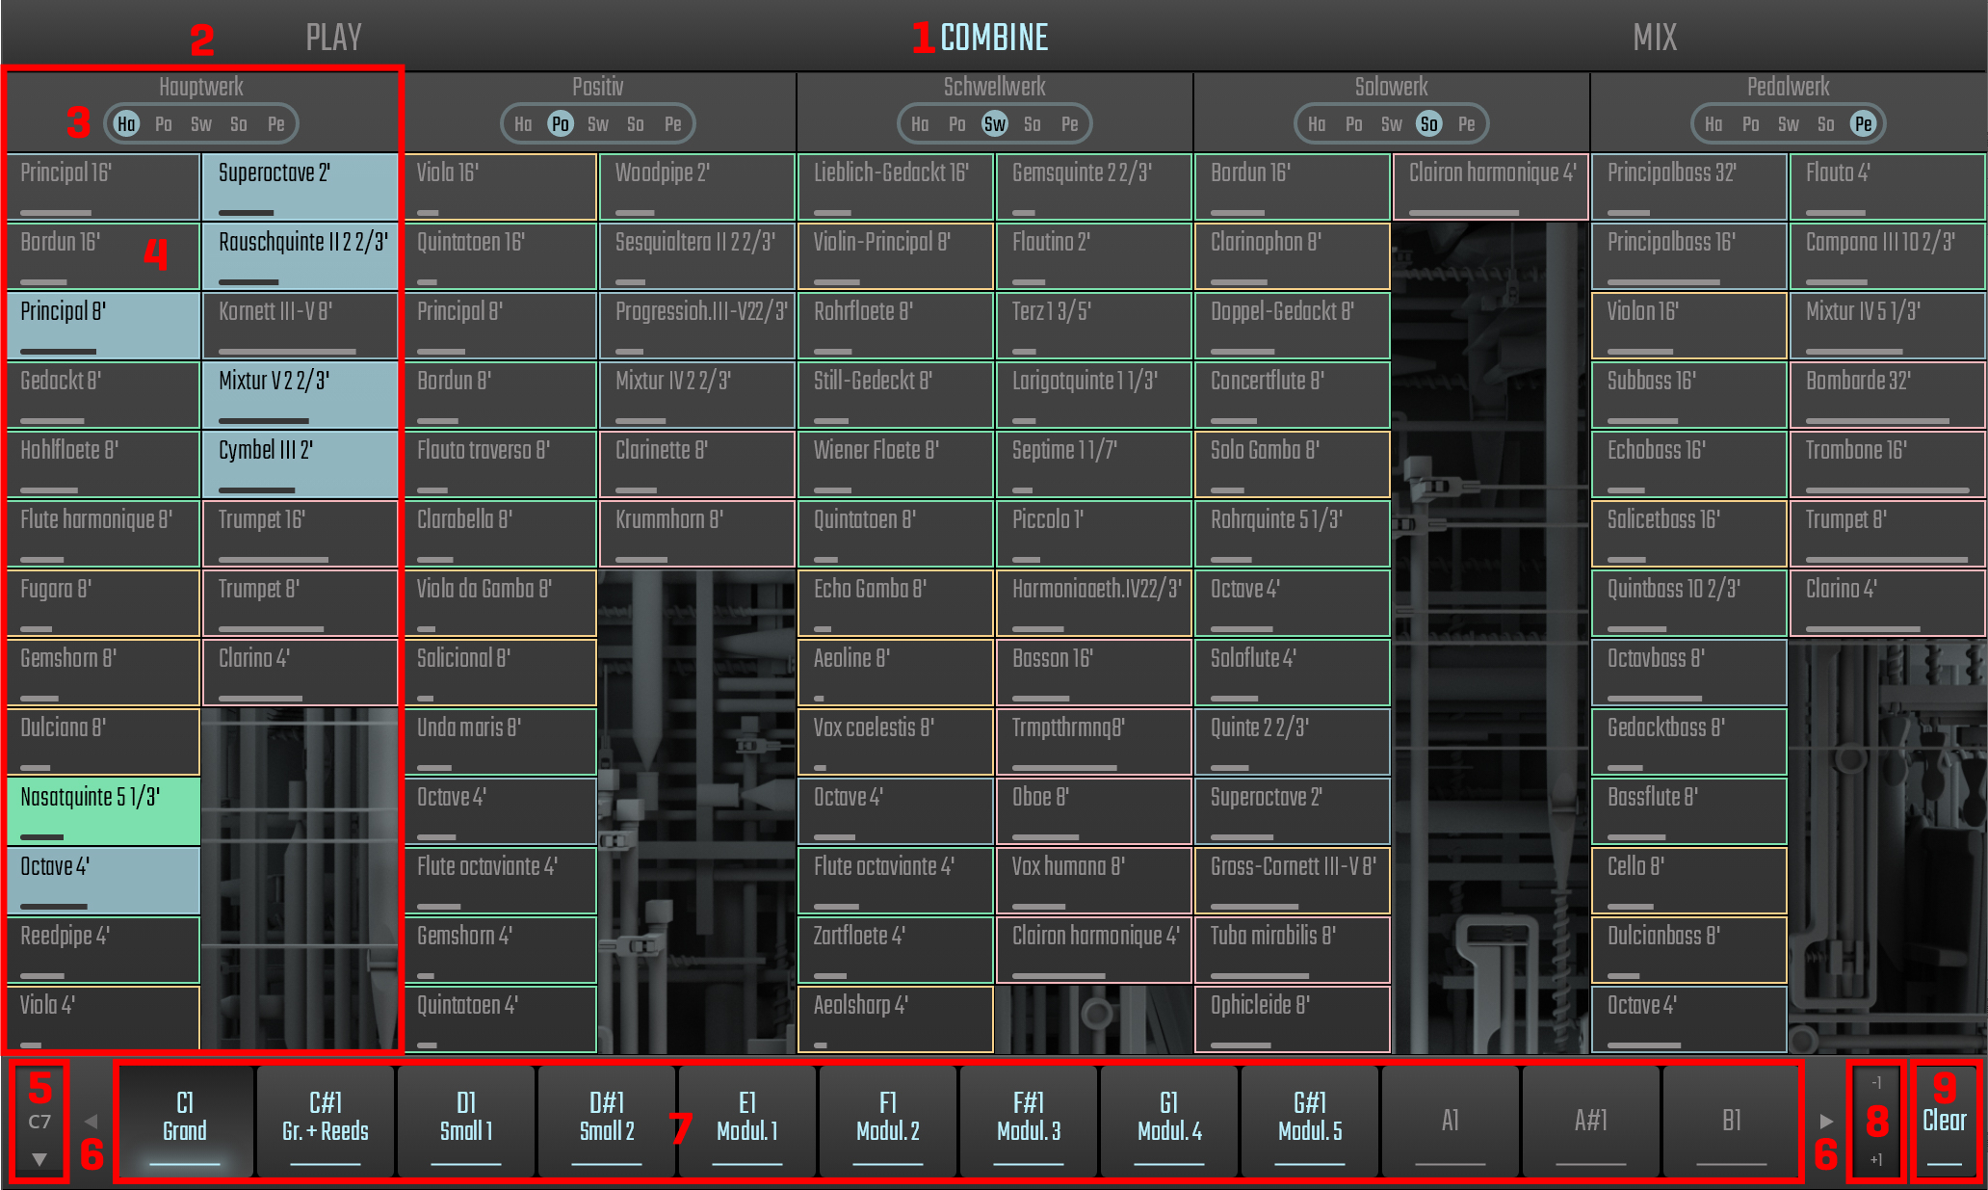Select Sw coupler under Hauptwerk
This screenshot has width=1988, height=1190.
click(x=200, y=124)
